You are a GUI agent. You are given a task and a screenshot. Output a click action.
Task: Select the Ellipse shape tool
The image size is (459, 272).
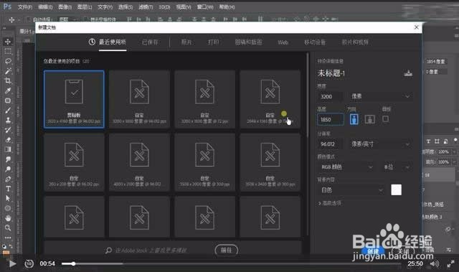(x=8, y=208)
